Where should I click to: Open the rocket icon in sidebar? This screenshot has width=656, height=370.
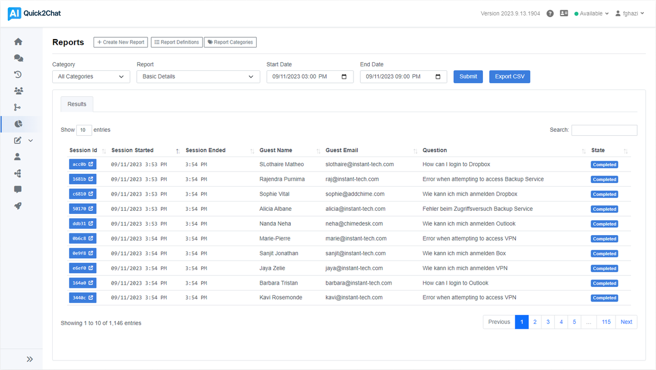(18, 206)
